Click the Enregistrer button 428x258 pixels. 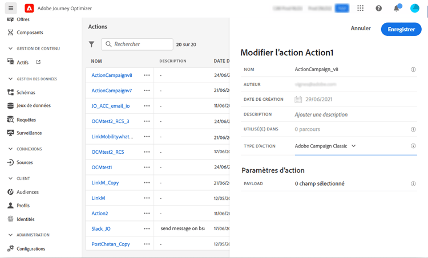401,29
